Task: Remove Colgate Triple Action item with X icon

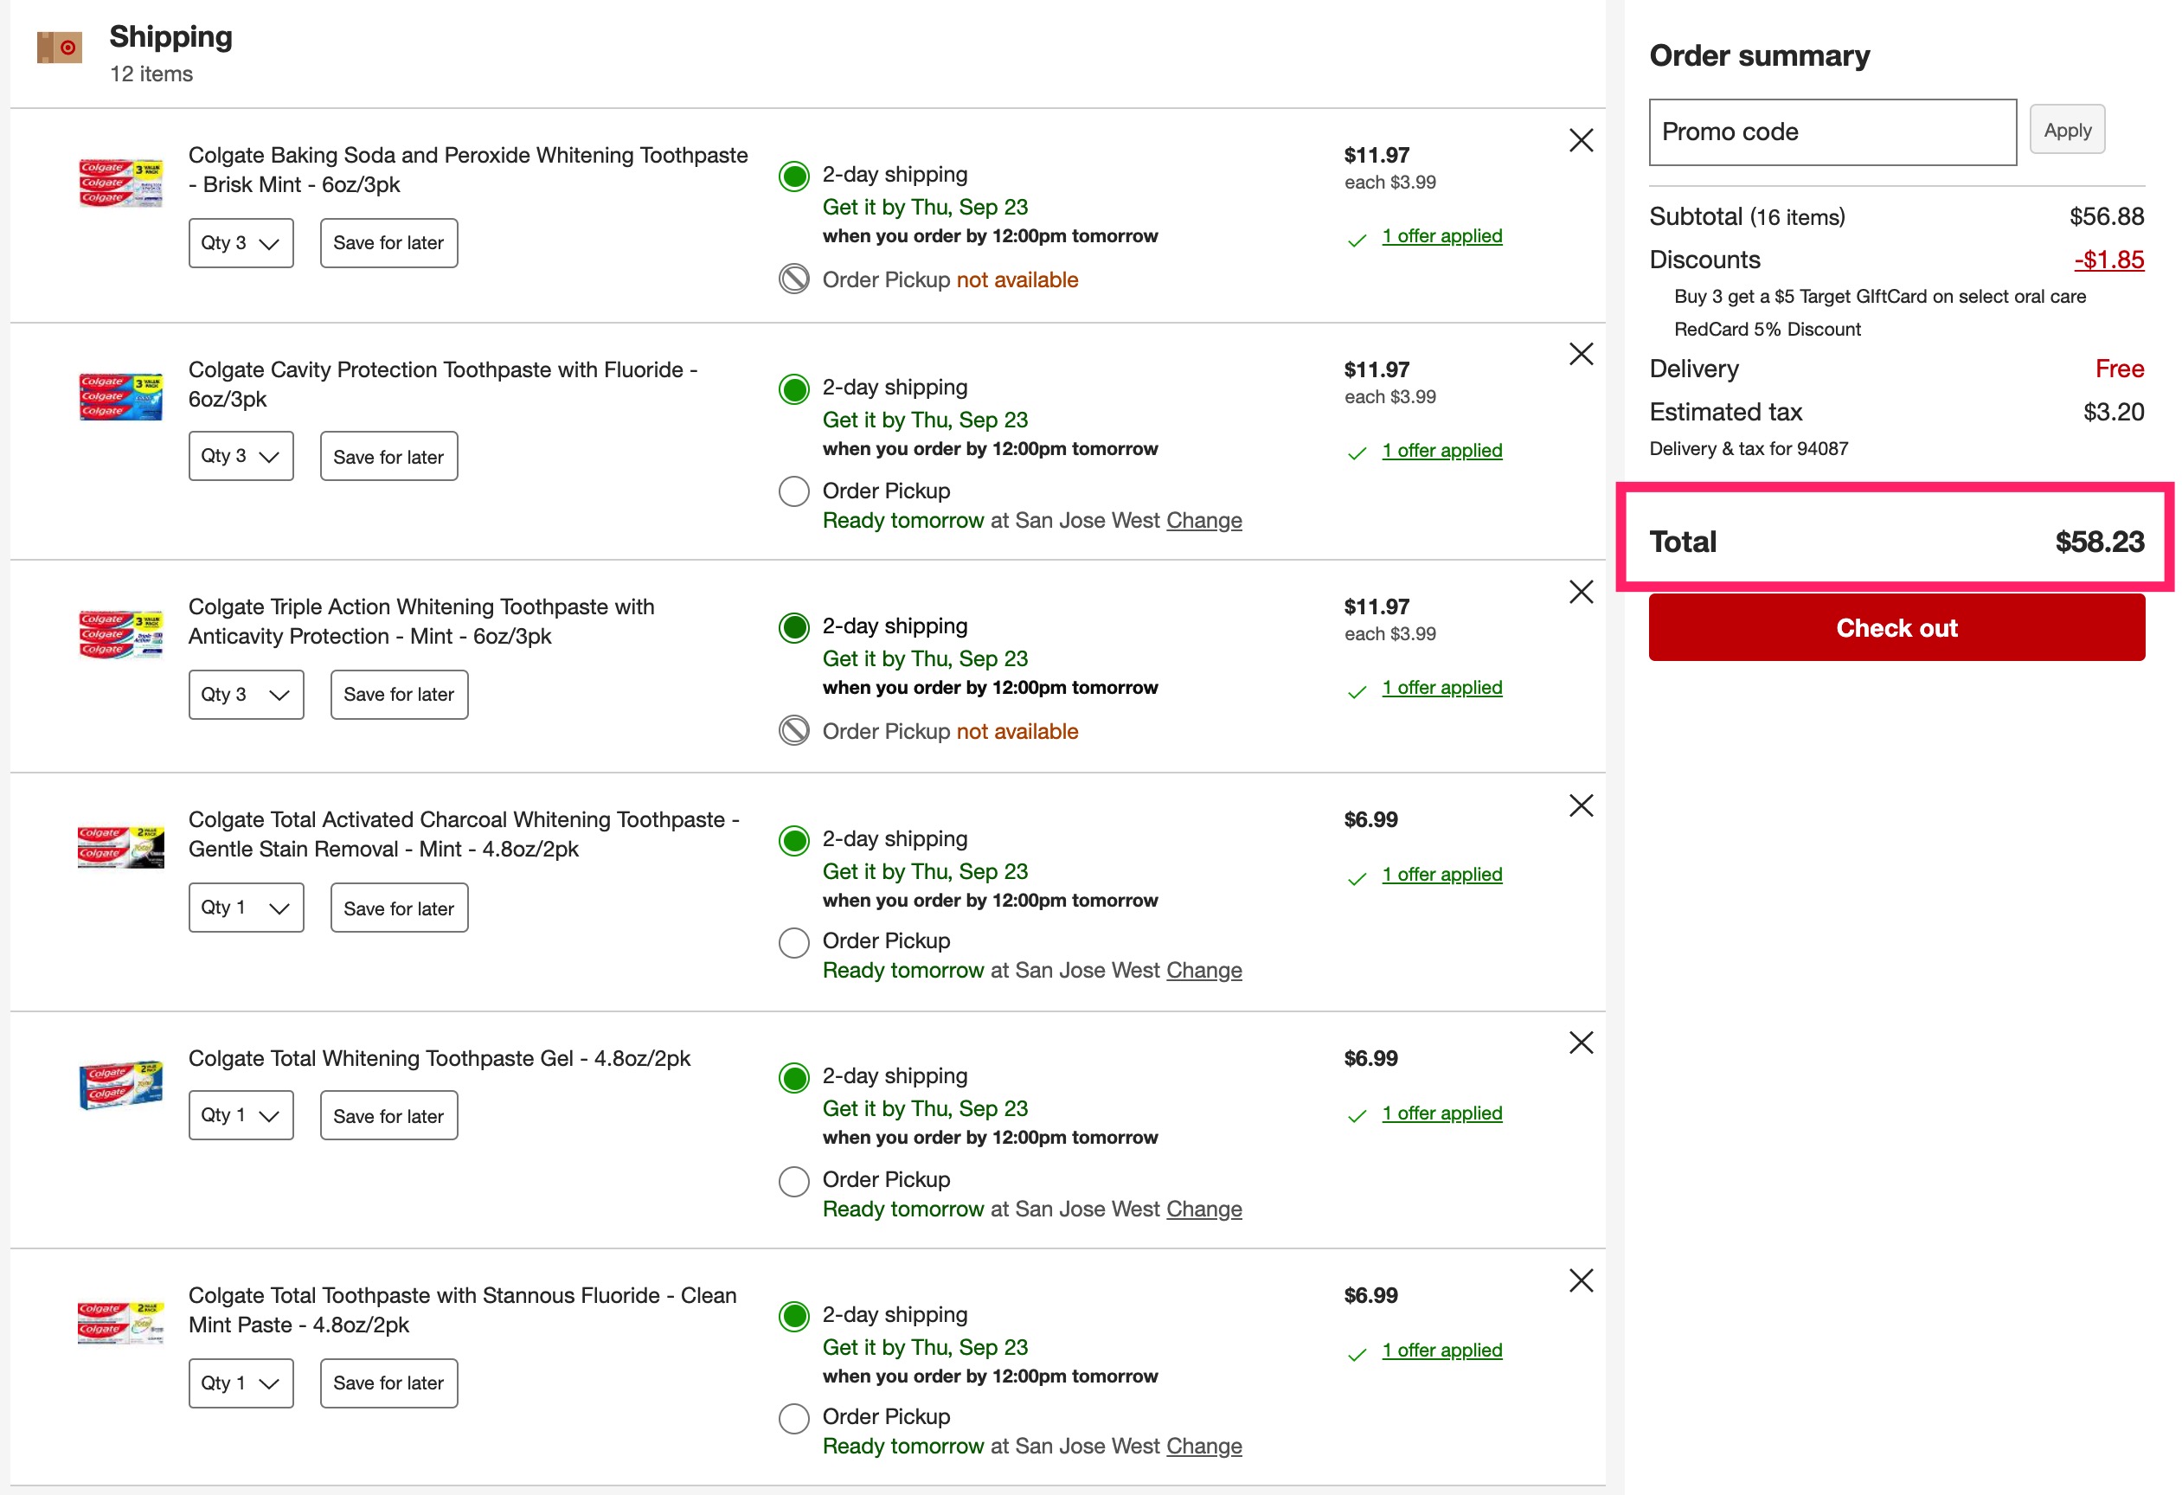Action: click(x=1581, y=593)
